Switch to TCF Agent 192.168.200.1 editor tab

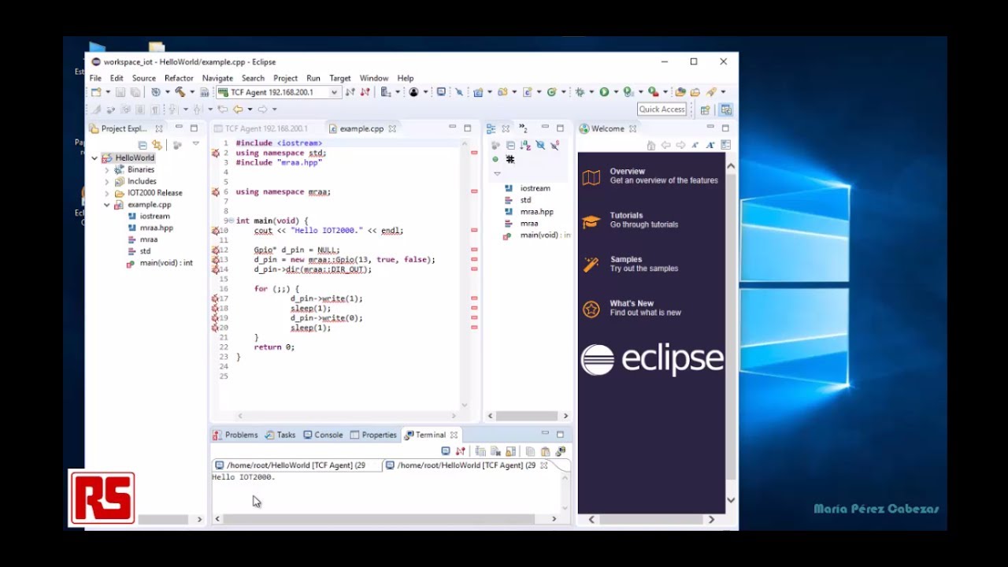click(x=261, y=128)
